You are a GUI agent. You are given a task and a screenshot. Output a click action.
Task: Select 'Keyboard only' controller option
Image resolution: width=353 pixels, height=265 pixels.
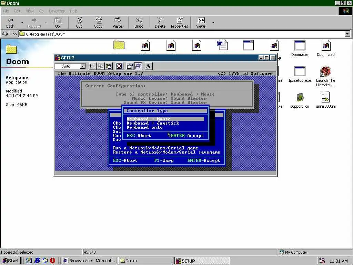point(144,127)
